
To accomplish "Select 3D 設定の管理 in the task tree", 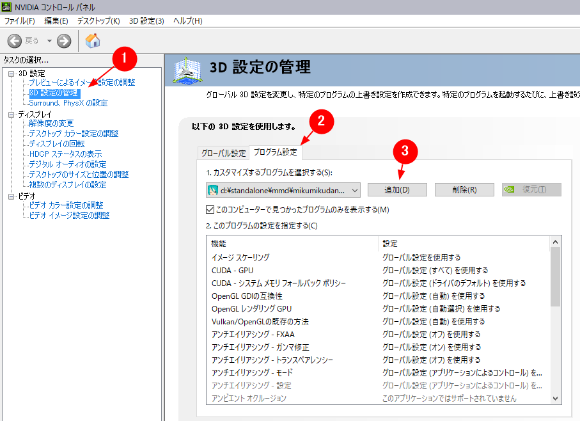I will coord(54,93).
